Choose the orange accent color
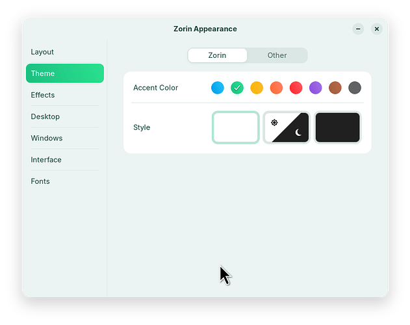The height and width of the screenshot is (325, 410). [276, 88]
